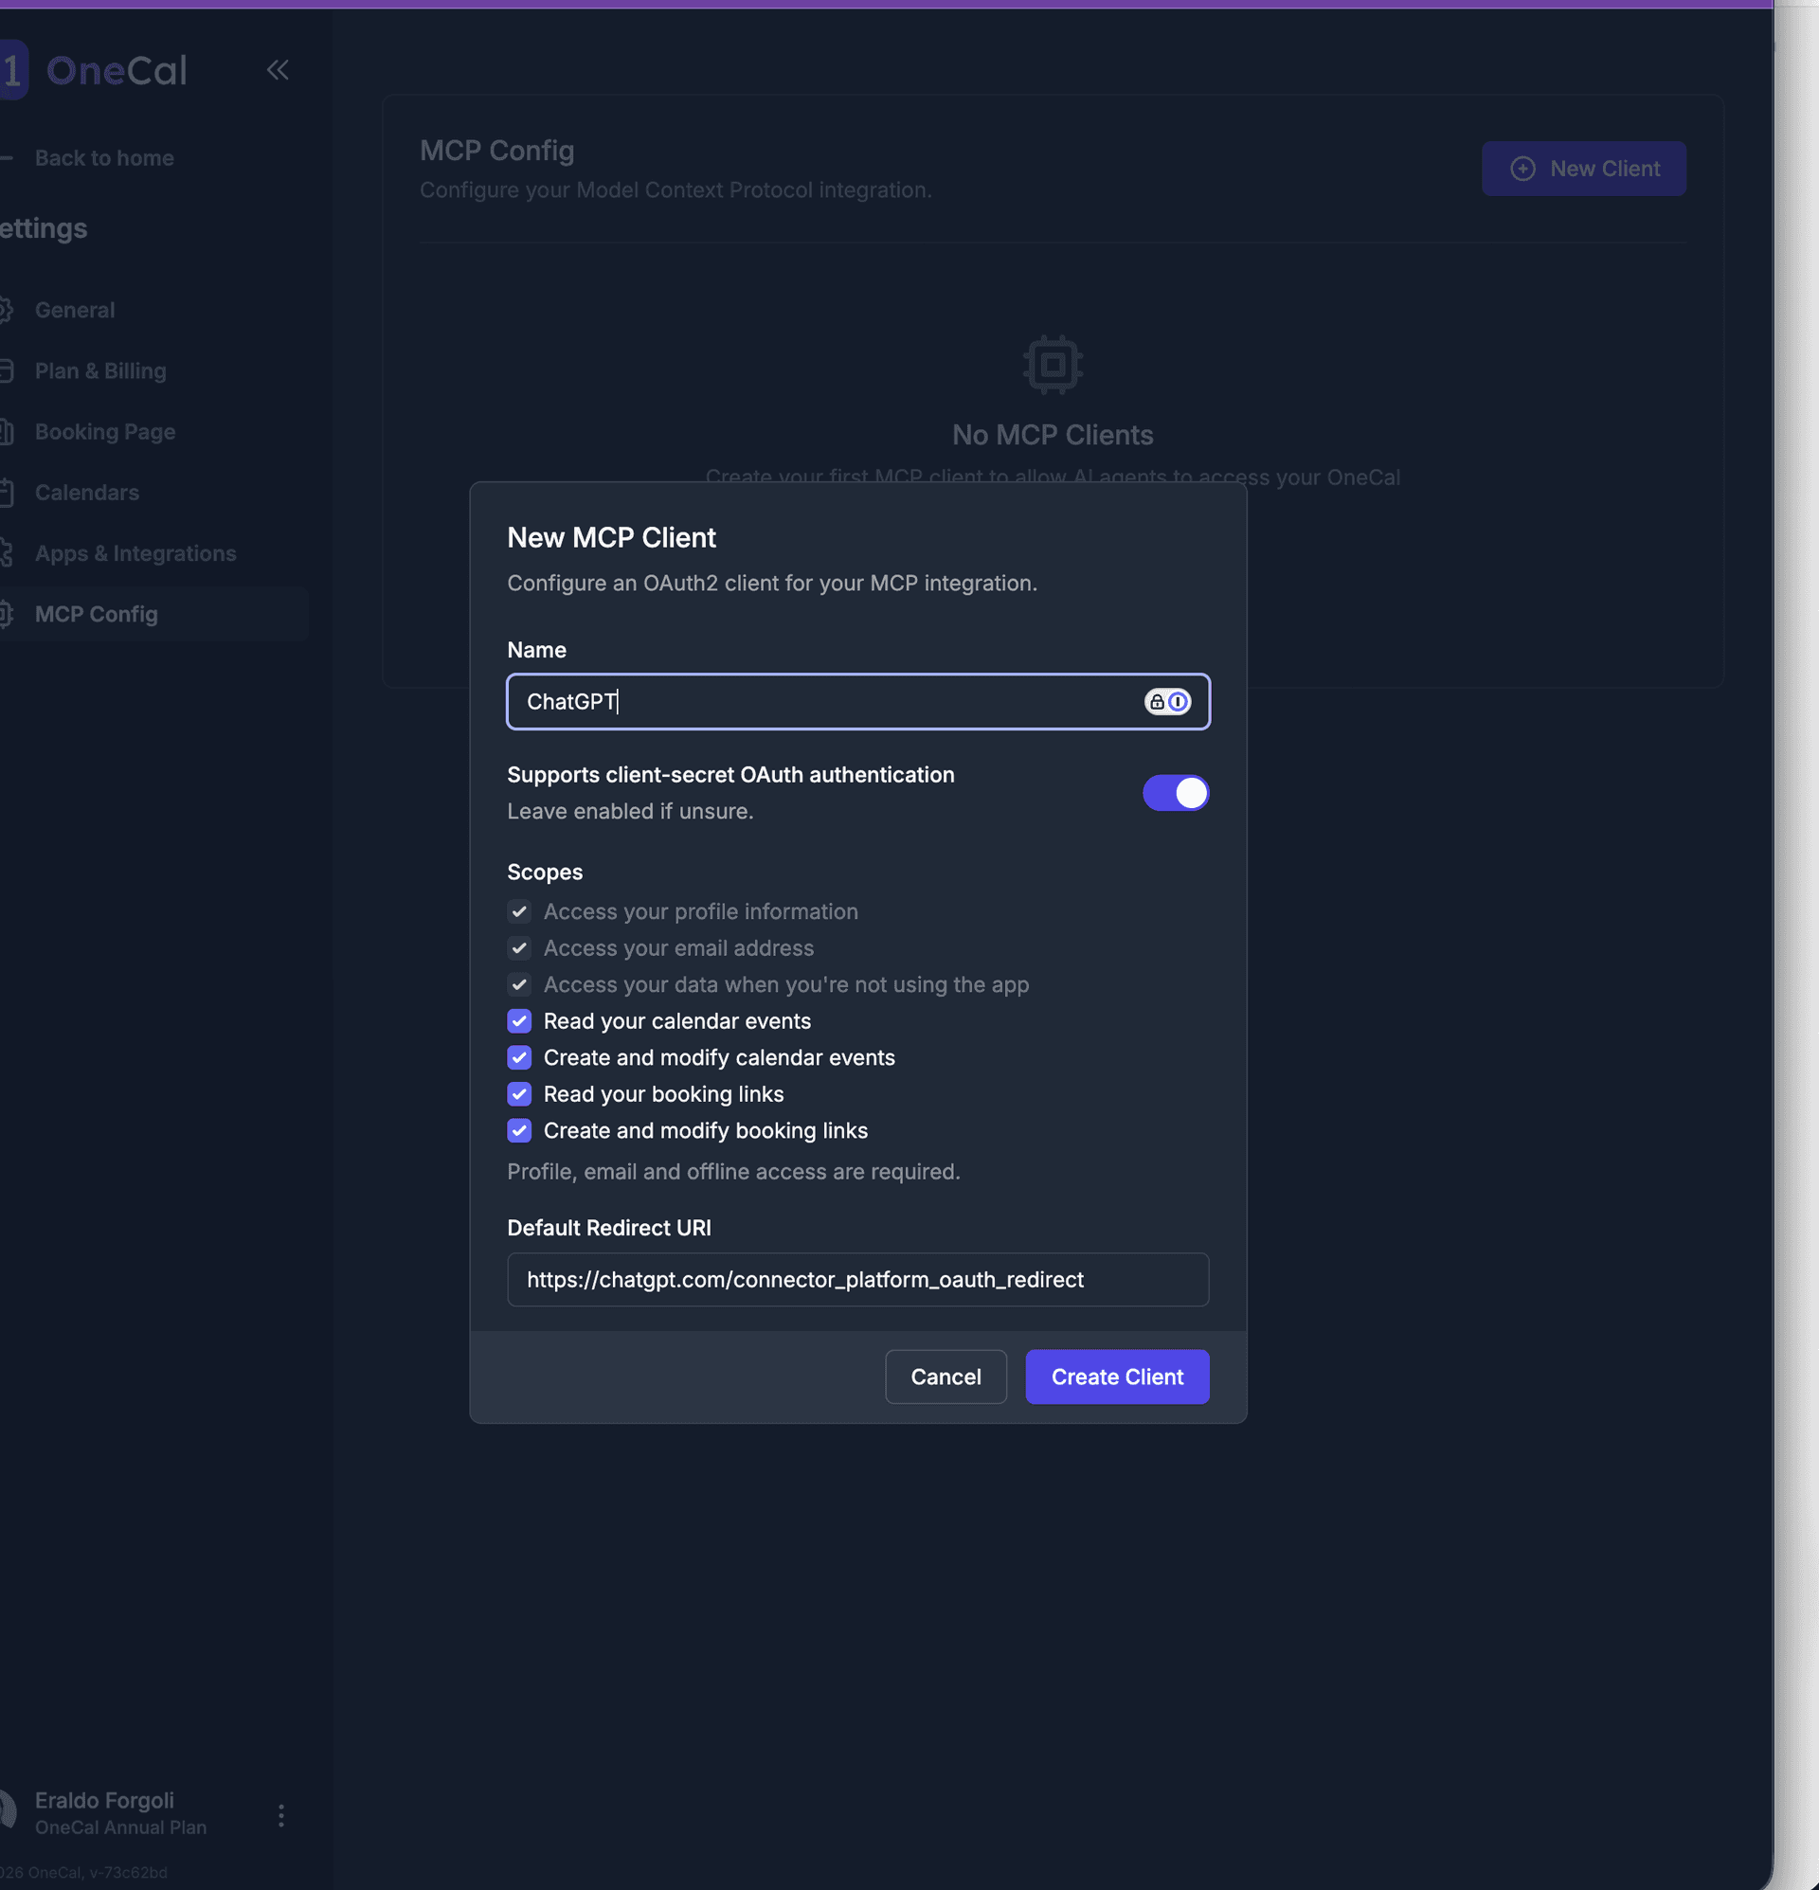Toggle offline data access checkbox
The image size is (1819, 1890).
pyautogui.click(x=519, y=984)
